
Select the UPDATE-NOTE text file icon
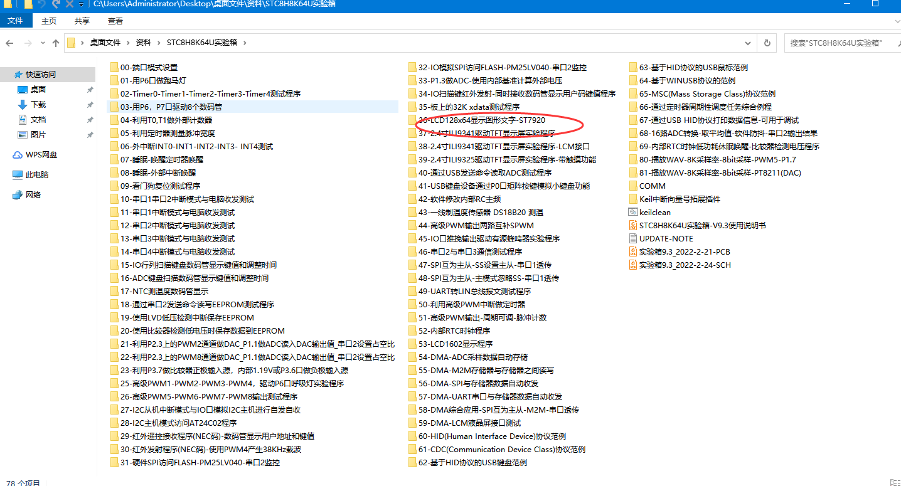tap(633, 238)
